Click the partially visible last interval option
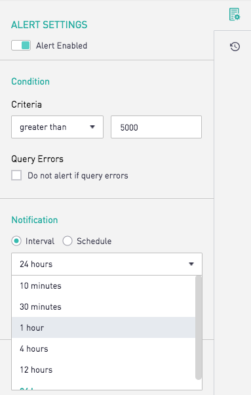This screenshot has width=251, height=395. 104,385
